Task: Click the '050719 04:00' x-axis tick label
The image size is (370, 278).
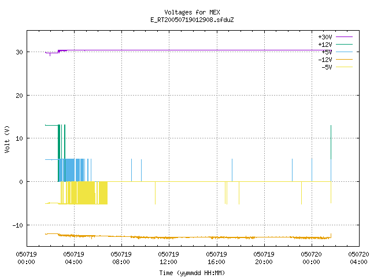Action: click(74, 258)
